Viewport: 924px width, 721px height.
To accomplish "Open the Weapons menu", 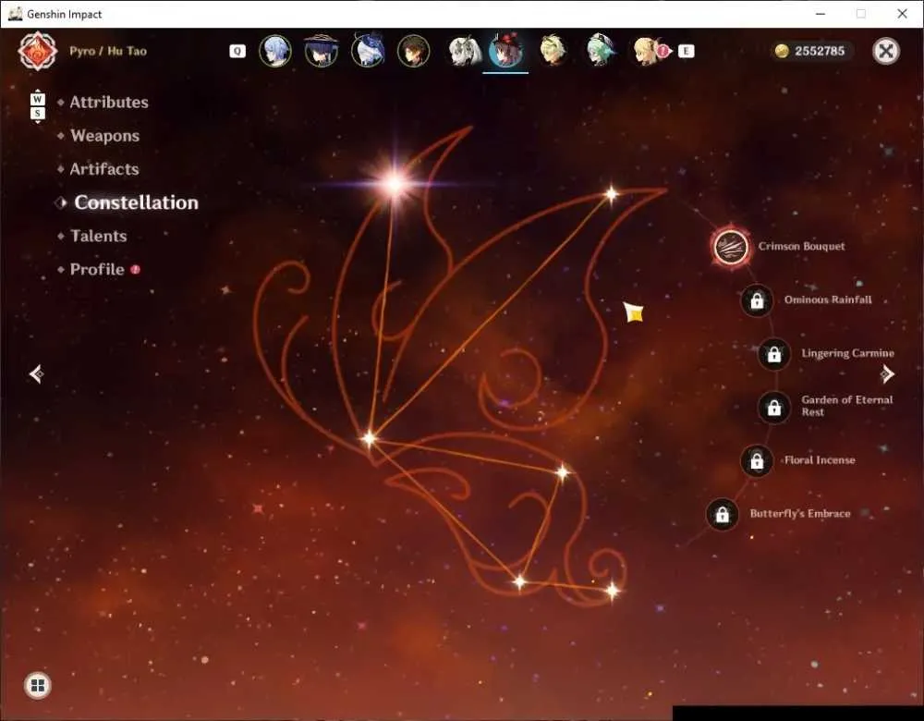I will click(x=105, y=136).
